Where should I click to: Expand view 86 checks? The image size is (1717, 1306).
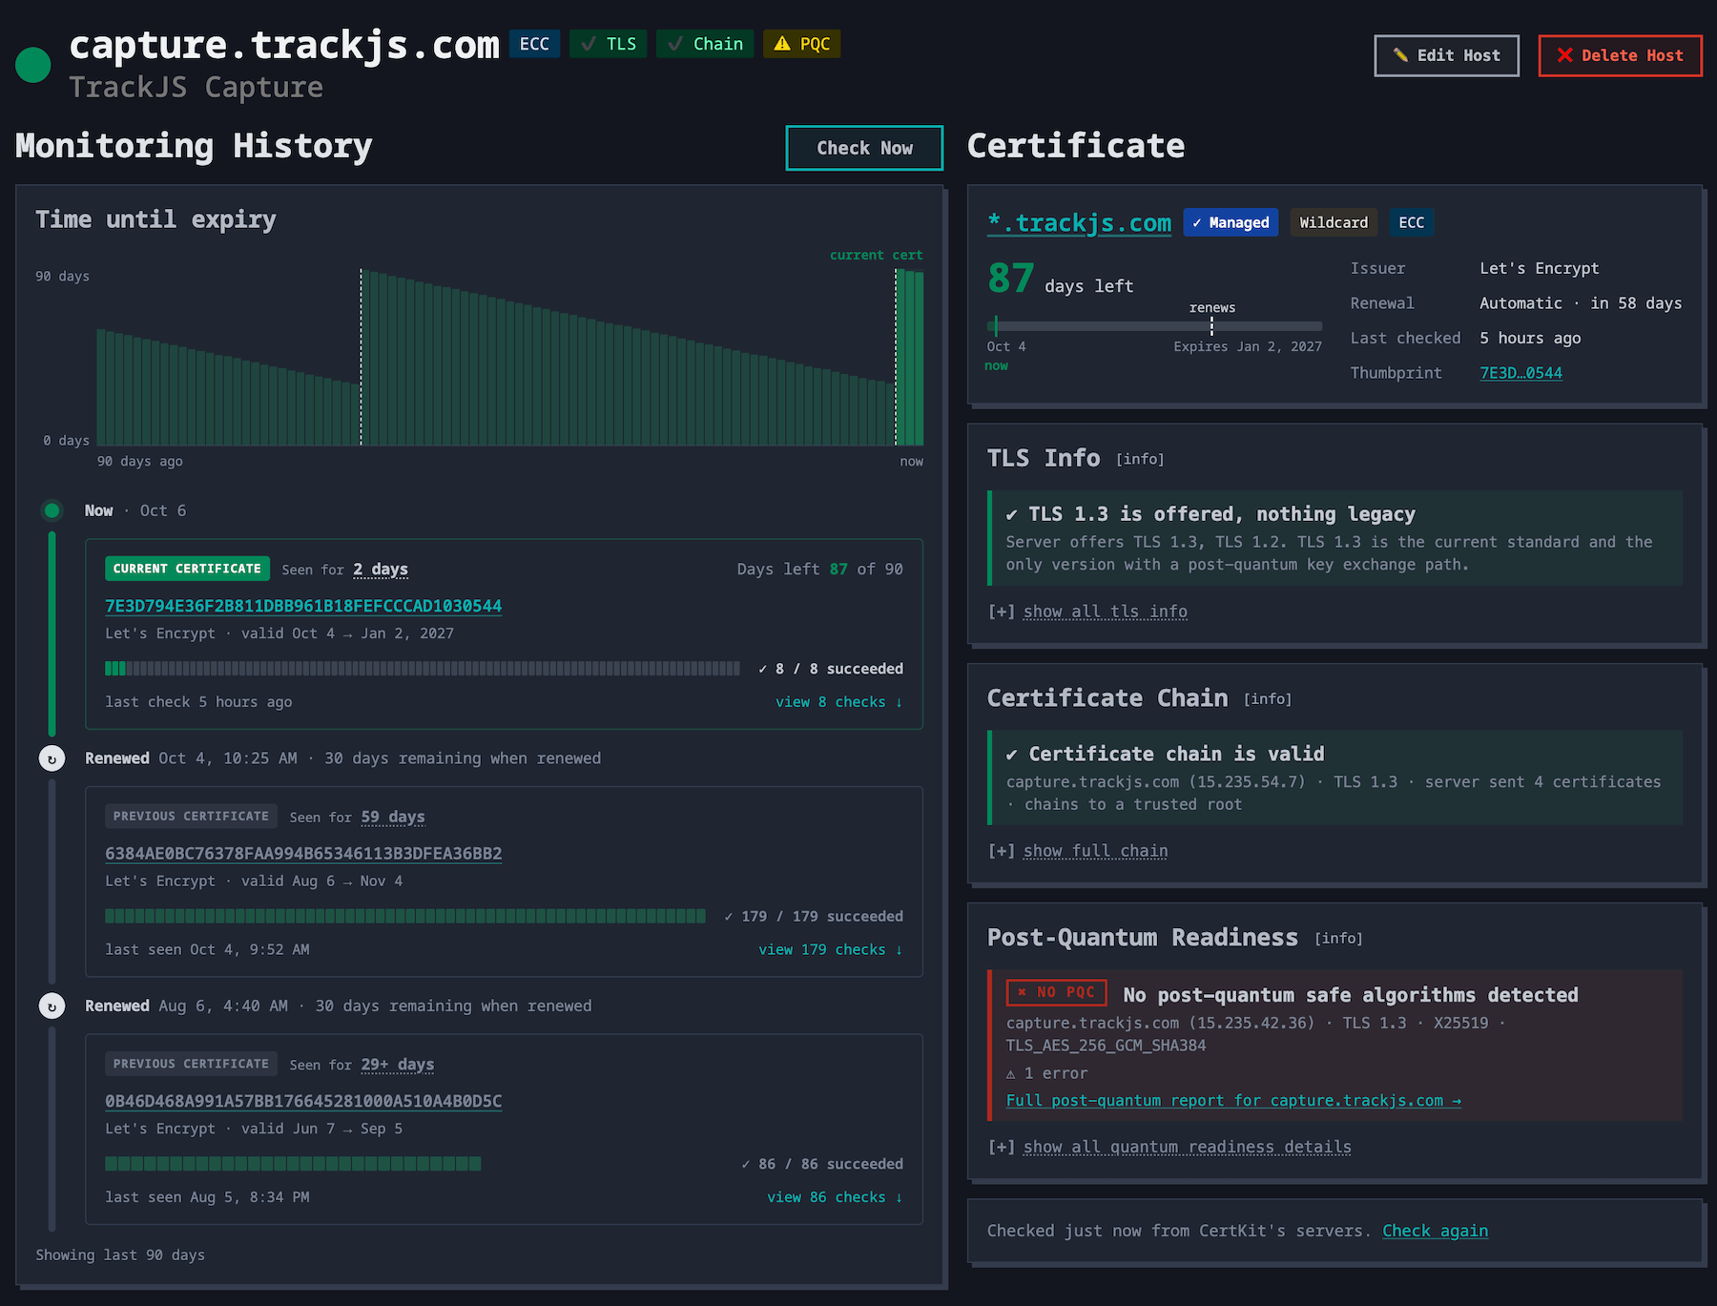click(835, 1197)
